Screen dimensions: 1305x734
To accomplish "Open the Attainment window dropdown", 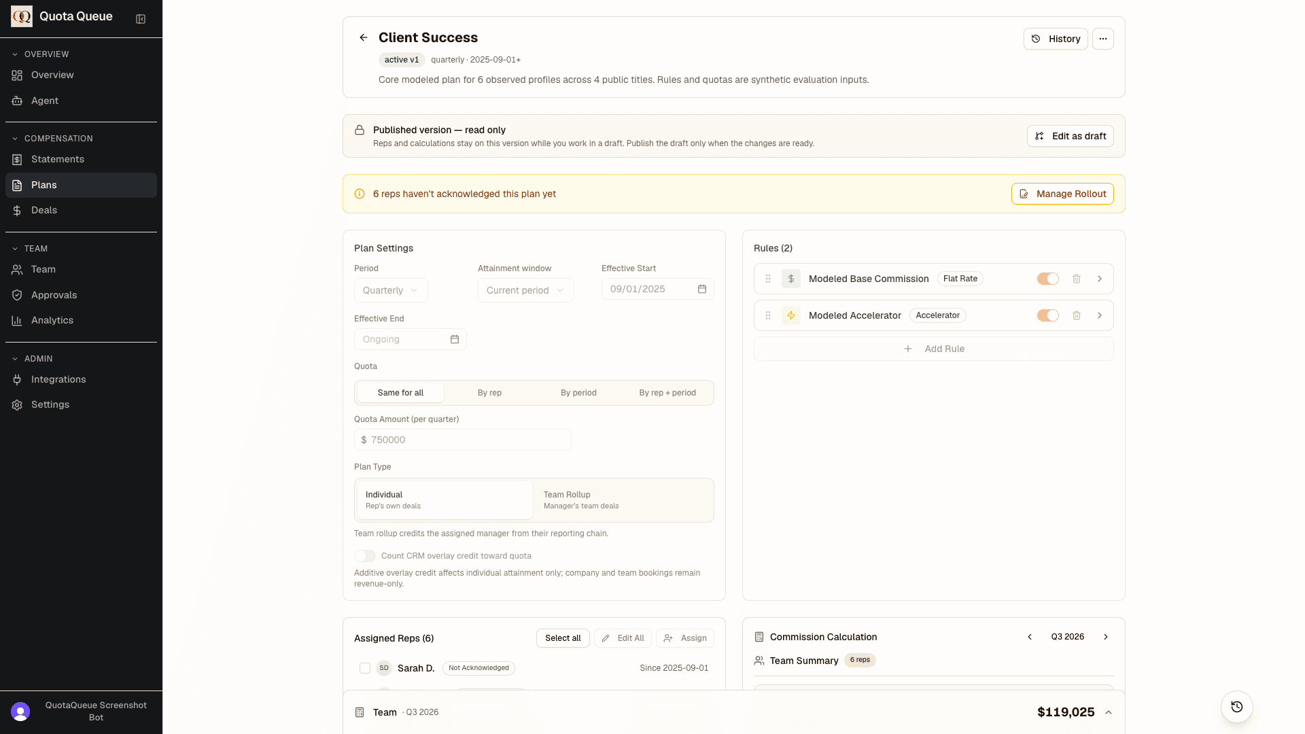I will point(525,290).
